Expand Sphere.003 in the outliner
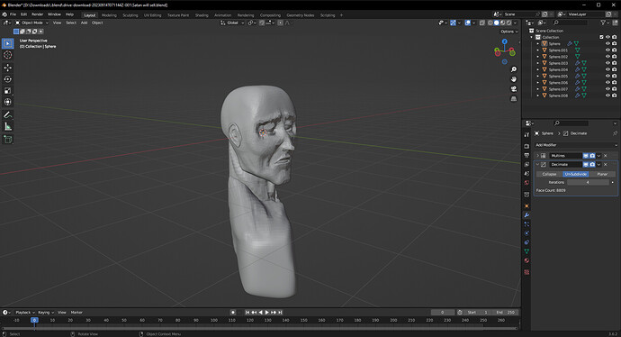The width and height of the screenshot is (621, 337). 538,63
